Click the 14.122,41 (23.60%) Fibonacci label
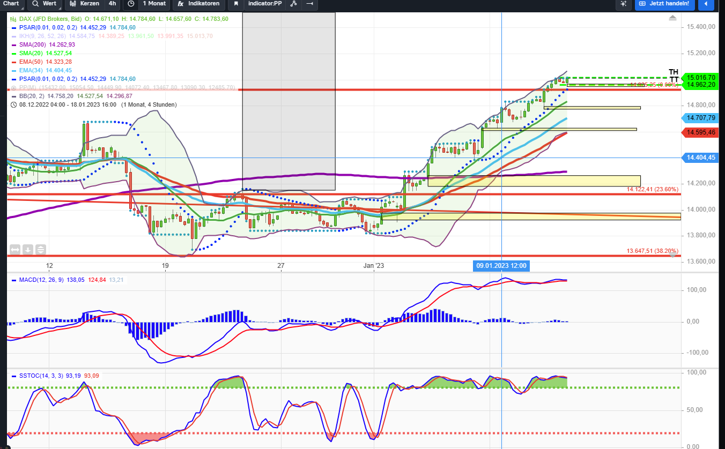 [653, 189]
